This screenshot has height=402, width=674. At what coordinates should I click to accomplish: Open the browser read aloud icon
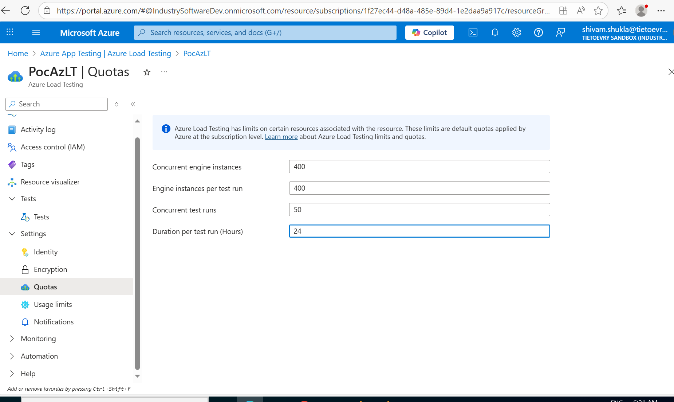tap(581, 11)
